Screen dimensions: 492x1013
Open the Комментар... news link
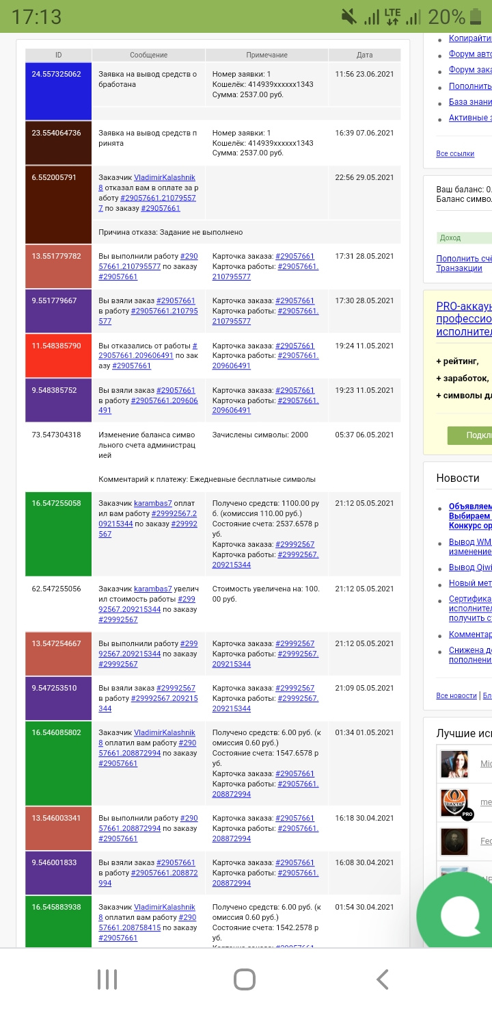coord(470,634)
